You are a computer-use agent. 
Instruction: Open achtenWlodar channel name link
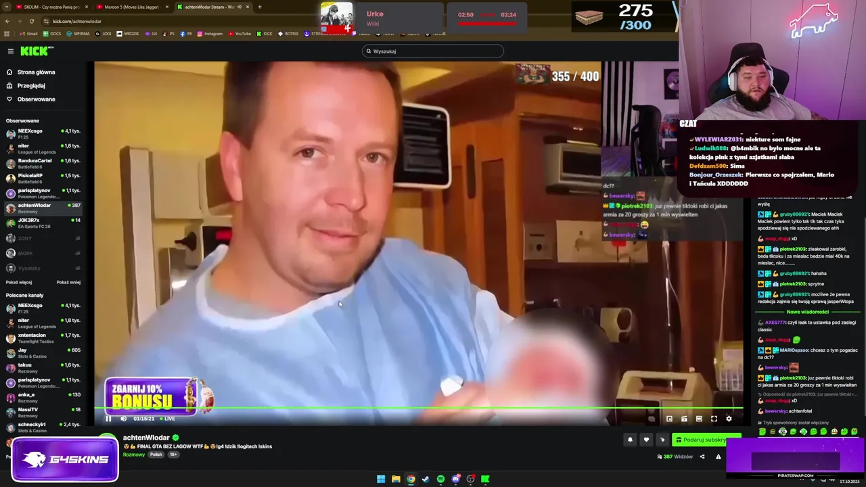[x=146, y=438]
